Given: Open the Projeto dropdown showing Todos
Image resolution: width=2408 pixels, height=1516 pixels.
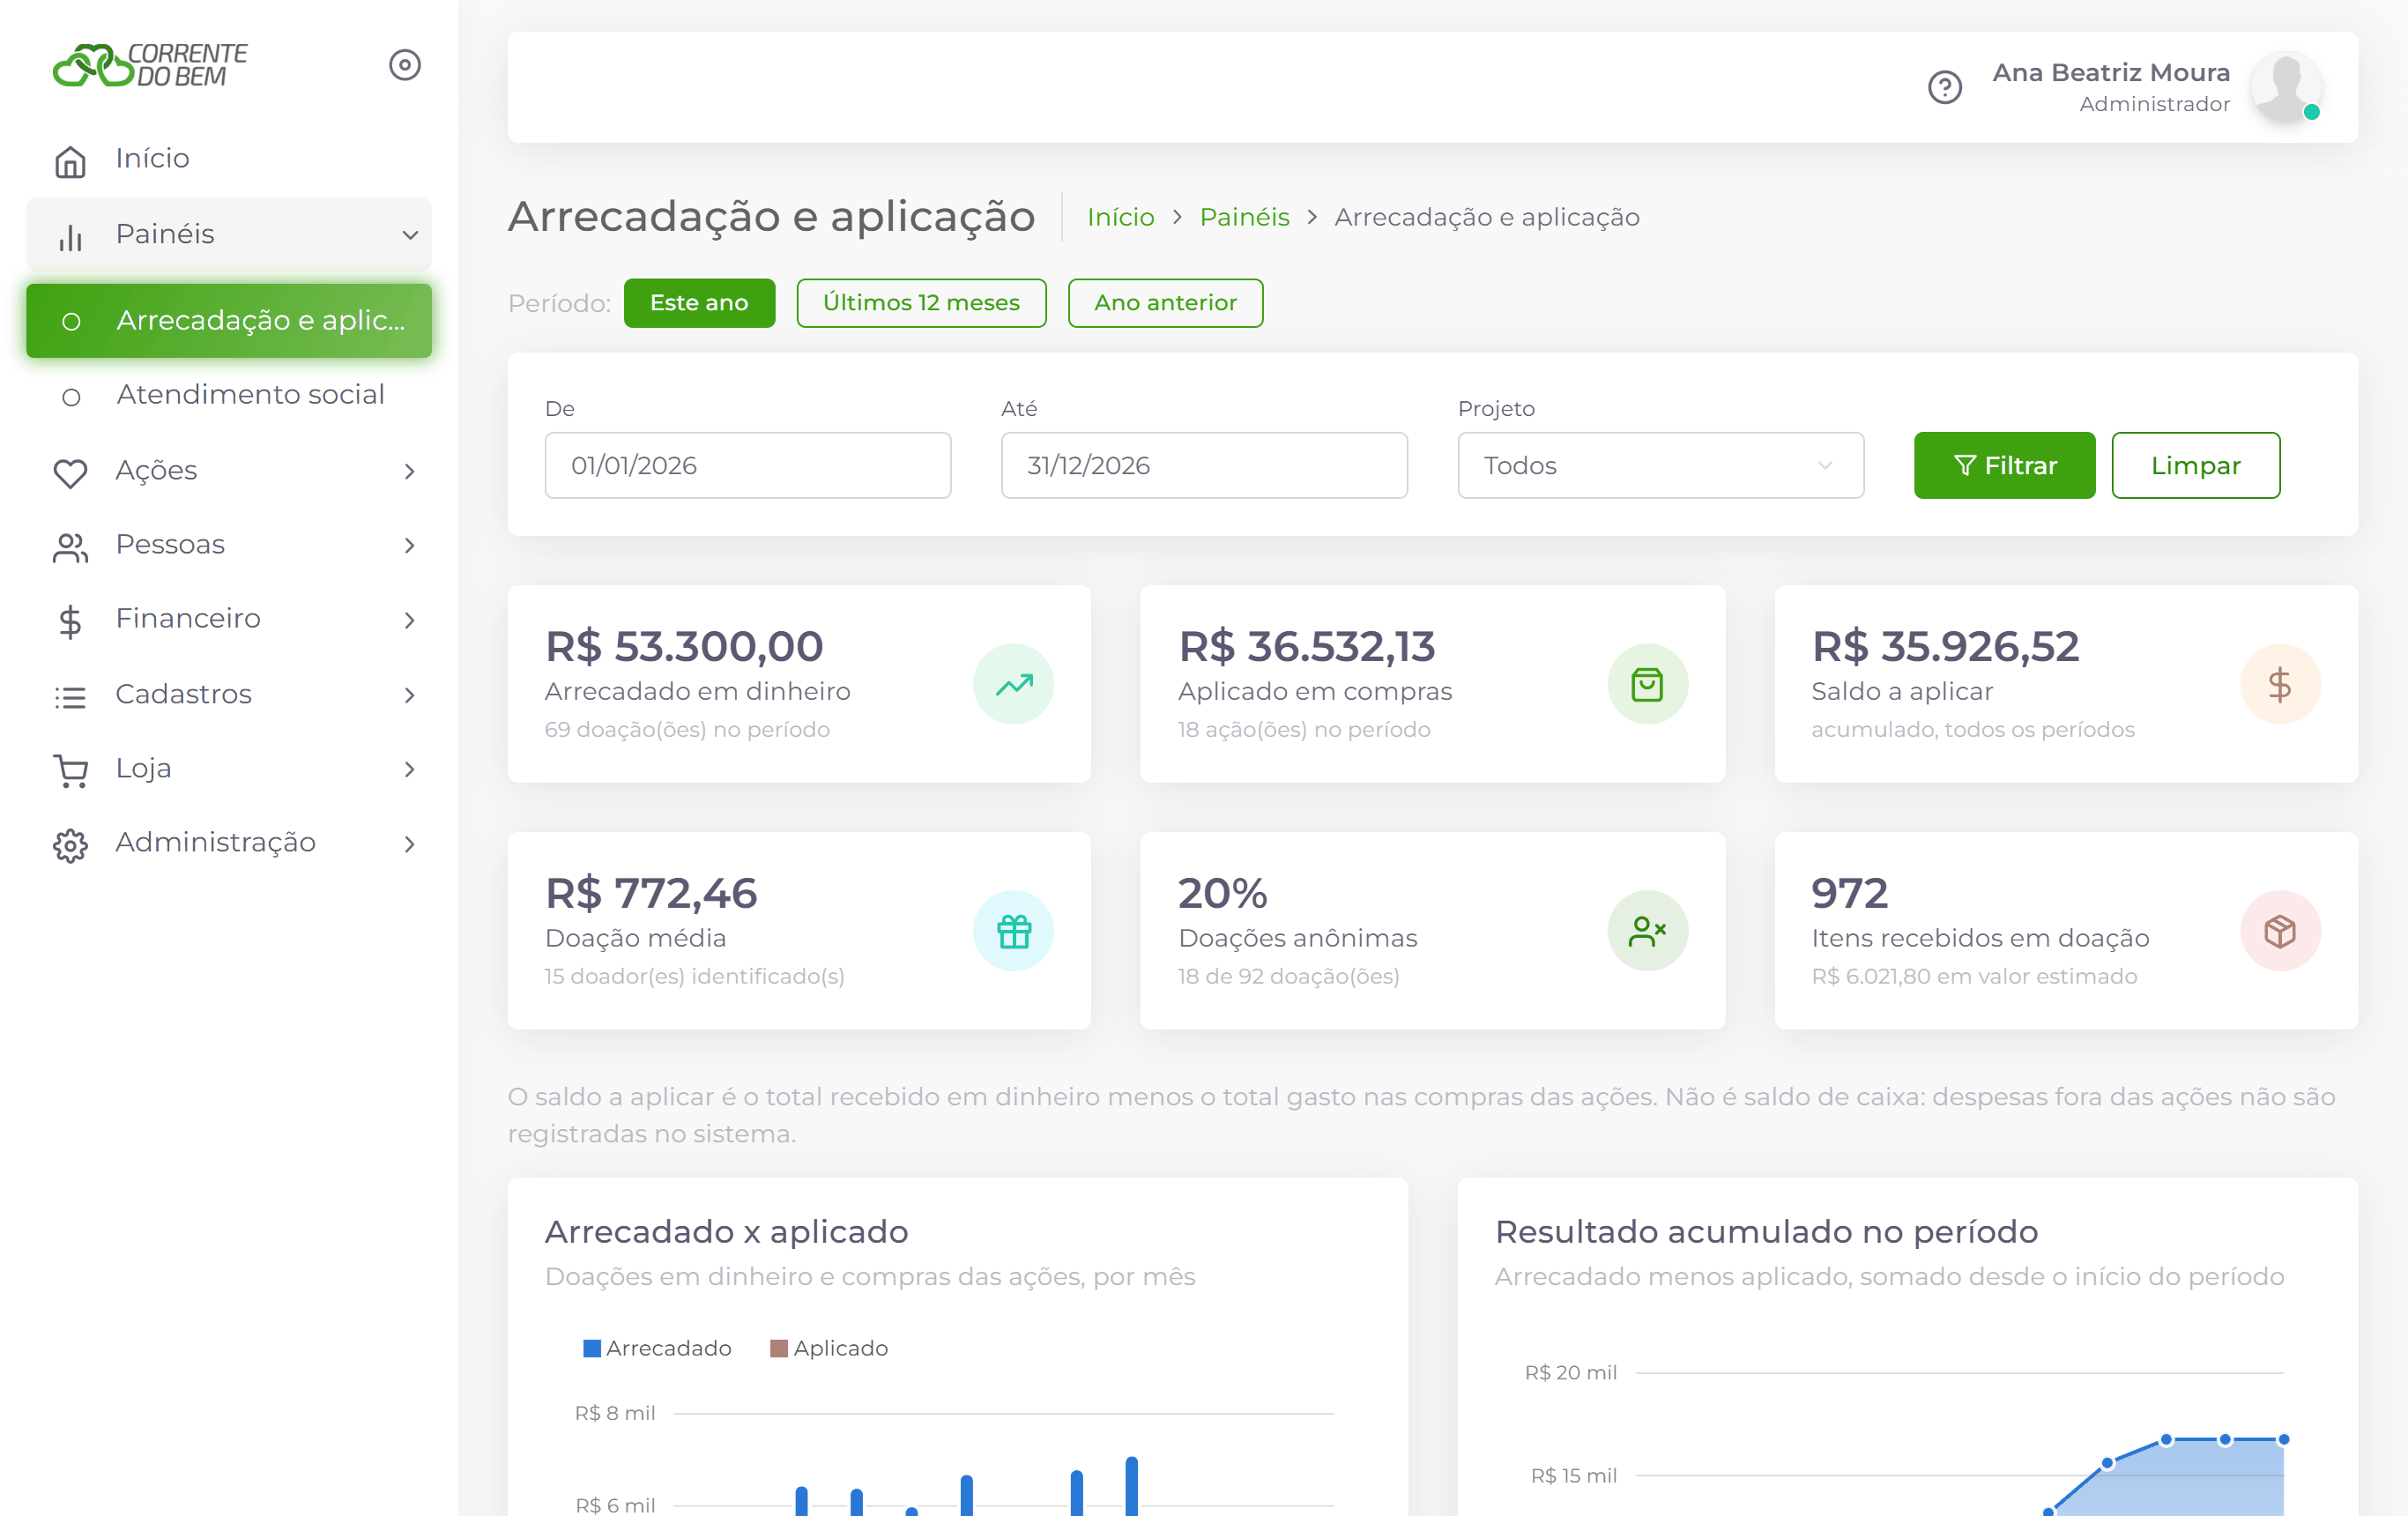Looking at the screenshot, I should tap(1660, 465).
